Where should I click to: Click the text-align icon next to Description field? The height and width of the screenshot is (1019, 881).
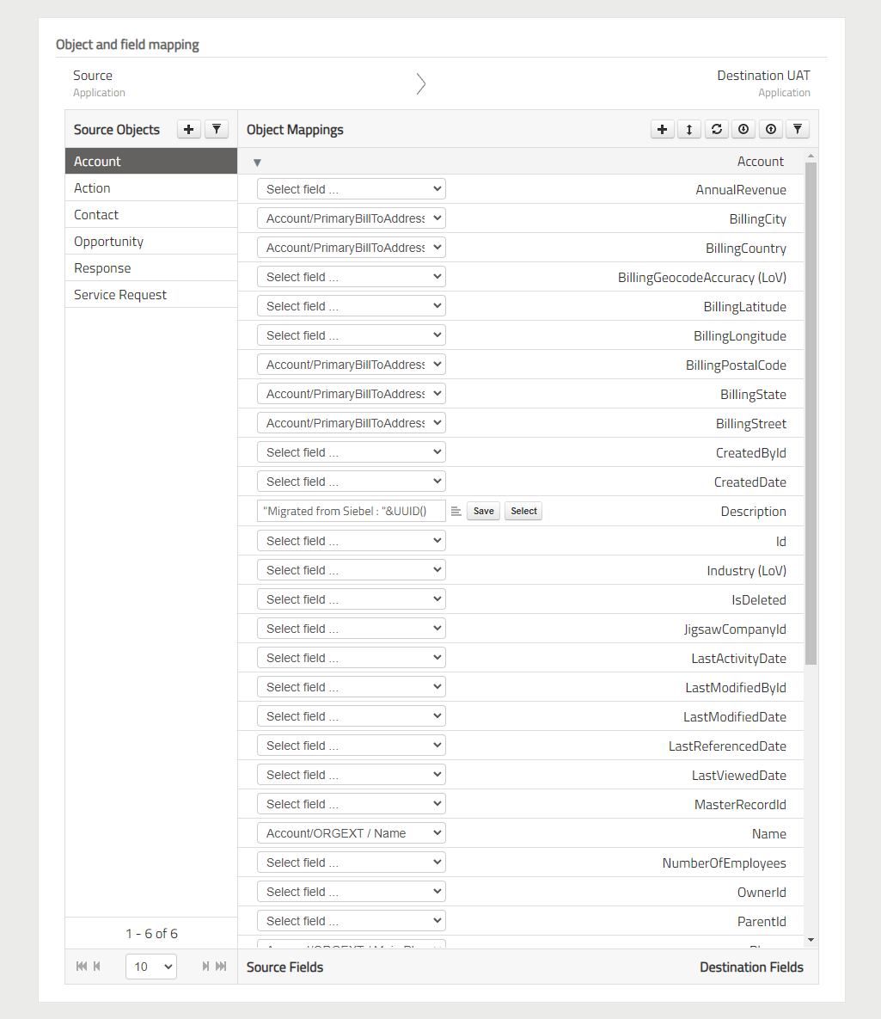click(456, 511)
